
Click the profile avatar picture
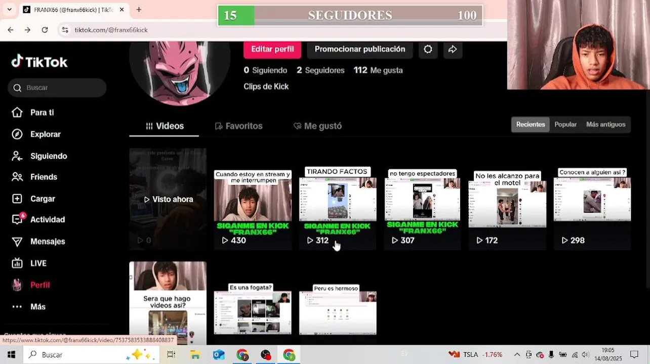pyautogui.click(x=180, y=71)
